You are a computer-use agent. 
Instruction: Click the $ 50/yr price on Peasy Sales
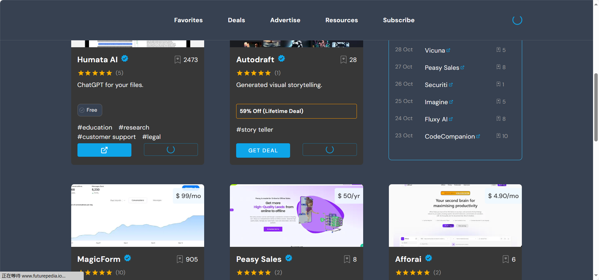(x=349, y=196)
